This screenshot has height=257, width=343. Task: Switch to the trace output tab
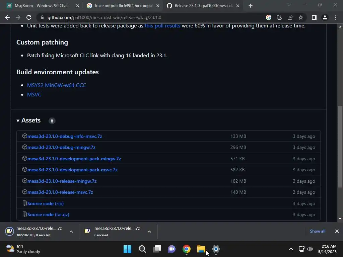pos(123,6)
